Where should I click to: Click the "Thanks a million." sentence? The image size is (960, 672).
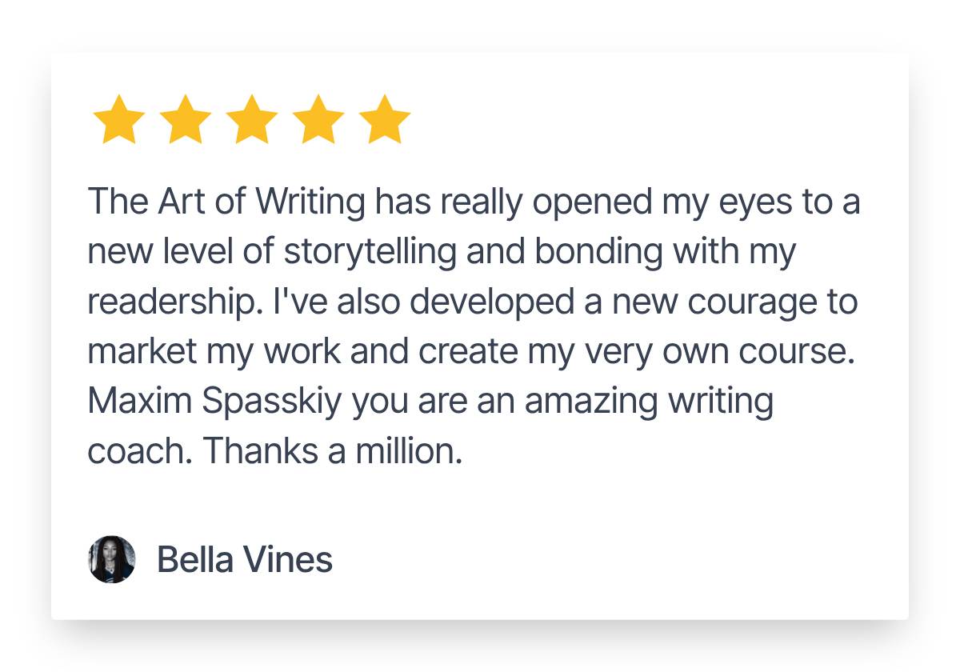click(333, 451)
